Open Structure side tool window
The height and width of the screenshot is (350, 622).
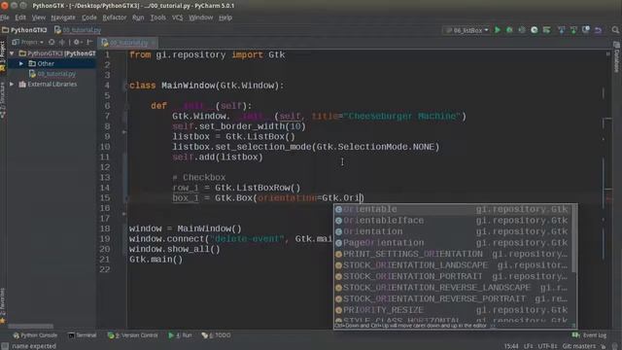pyautogui.click(x=3, y=100)
